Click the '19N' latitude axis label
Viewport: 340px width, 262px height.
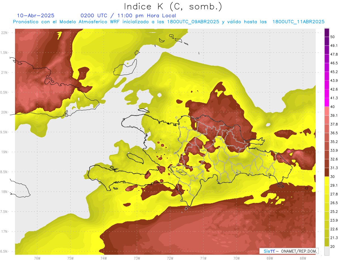click(5, 152)
